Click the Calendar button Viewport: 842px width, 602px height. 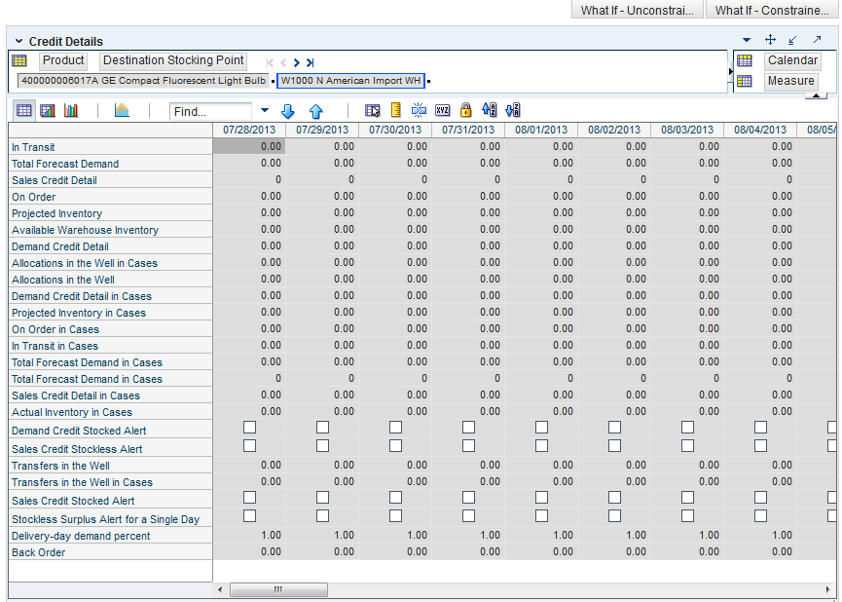(792, 60)
